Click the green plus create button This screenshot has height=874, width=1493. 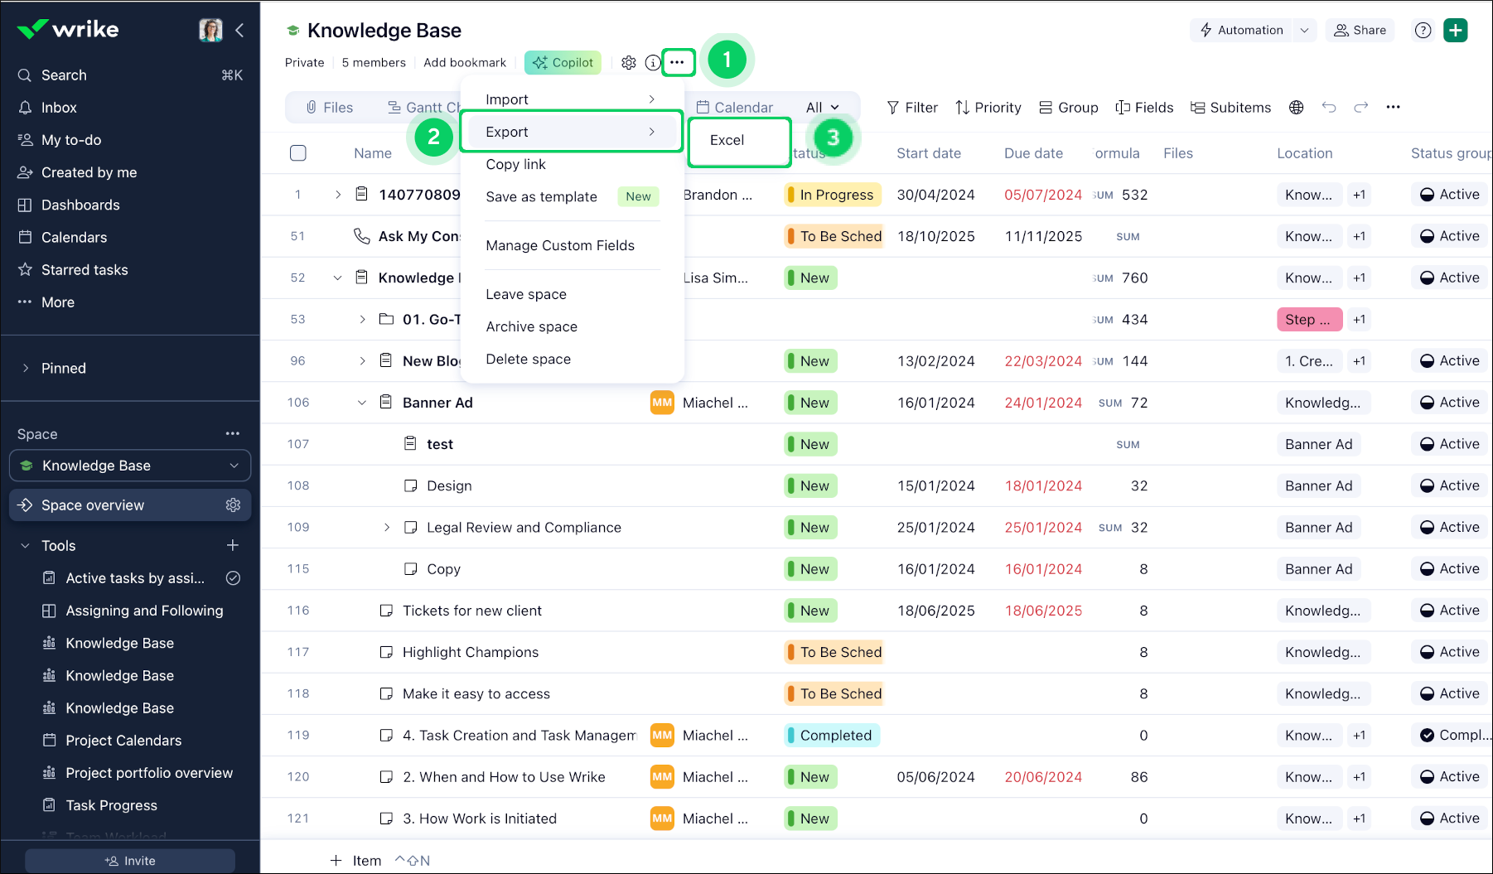click(x=1455, y=31)
